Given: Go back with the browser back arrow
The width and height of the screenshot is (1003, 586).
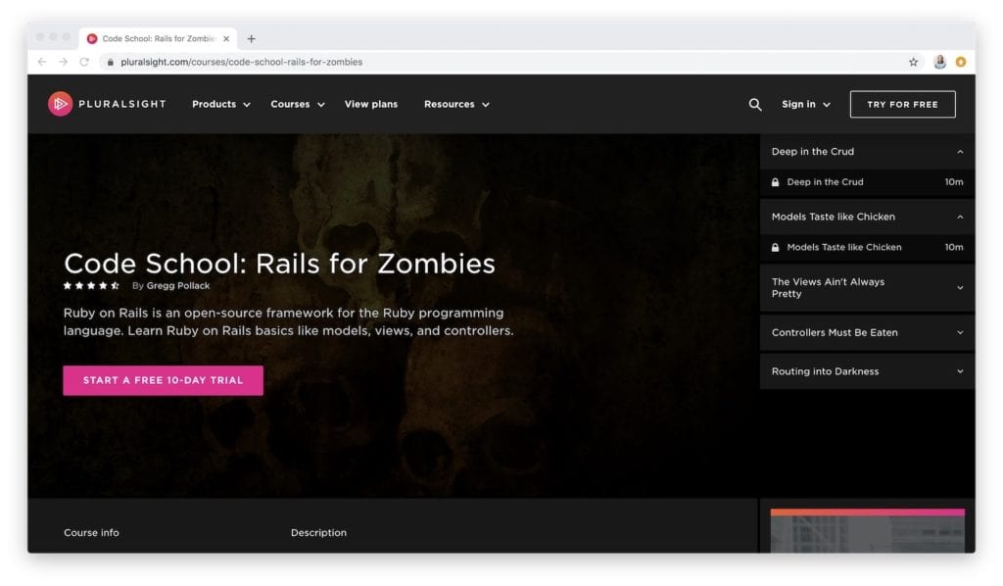Looking at the screenshot, I should pos(42,62).
